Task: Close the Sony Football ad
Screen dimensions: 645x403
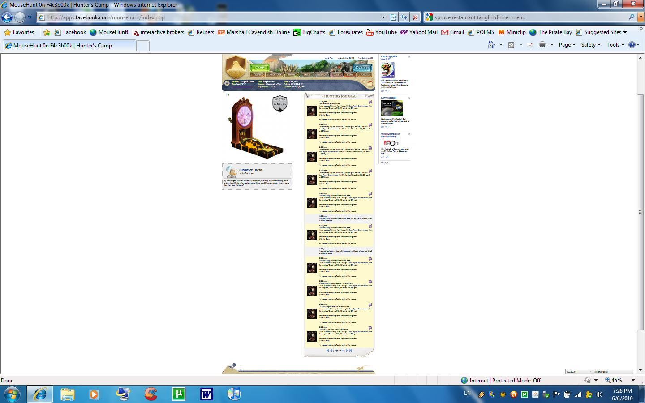Action: point(409,98)
